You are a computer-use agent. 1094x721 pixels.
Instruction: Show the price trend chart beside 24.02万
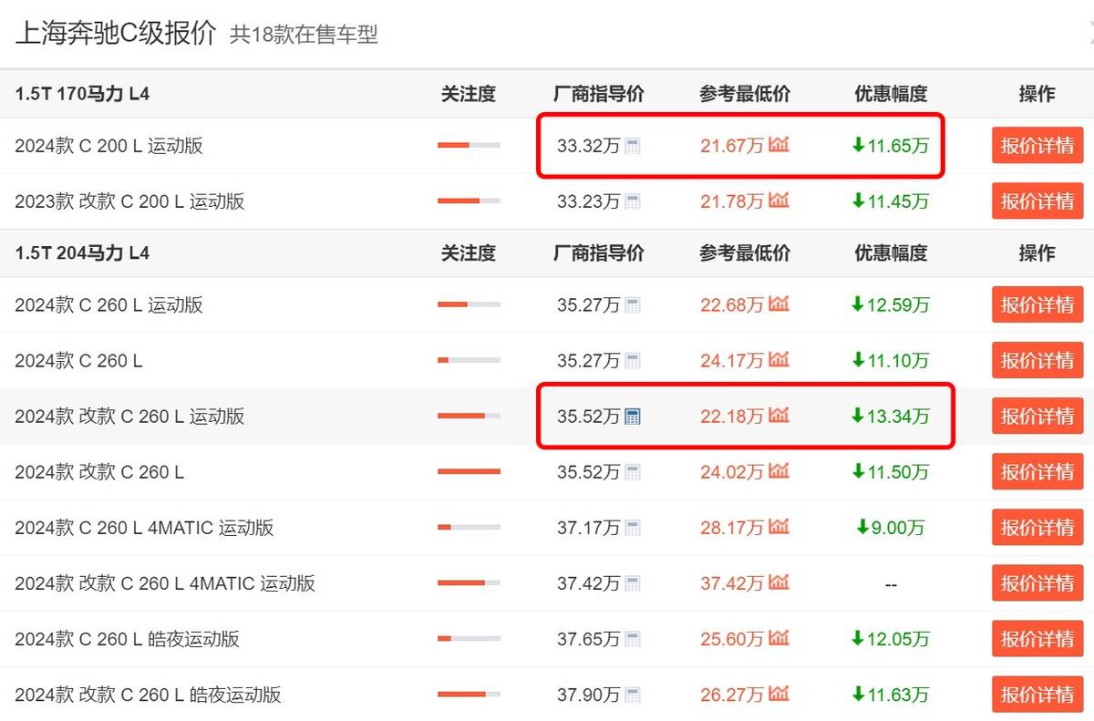coord(779,471)
